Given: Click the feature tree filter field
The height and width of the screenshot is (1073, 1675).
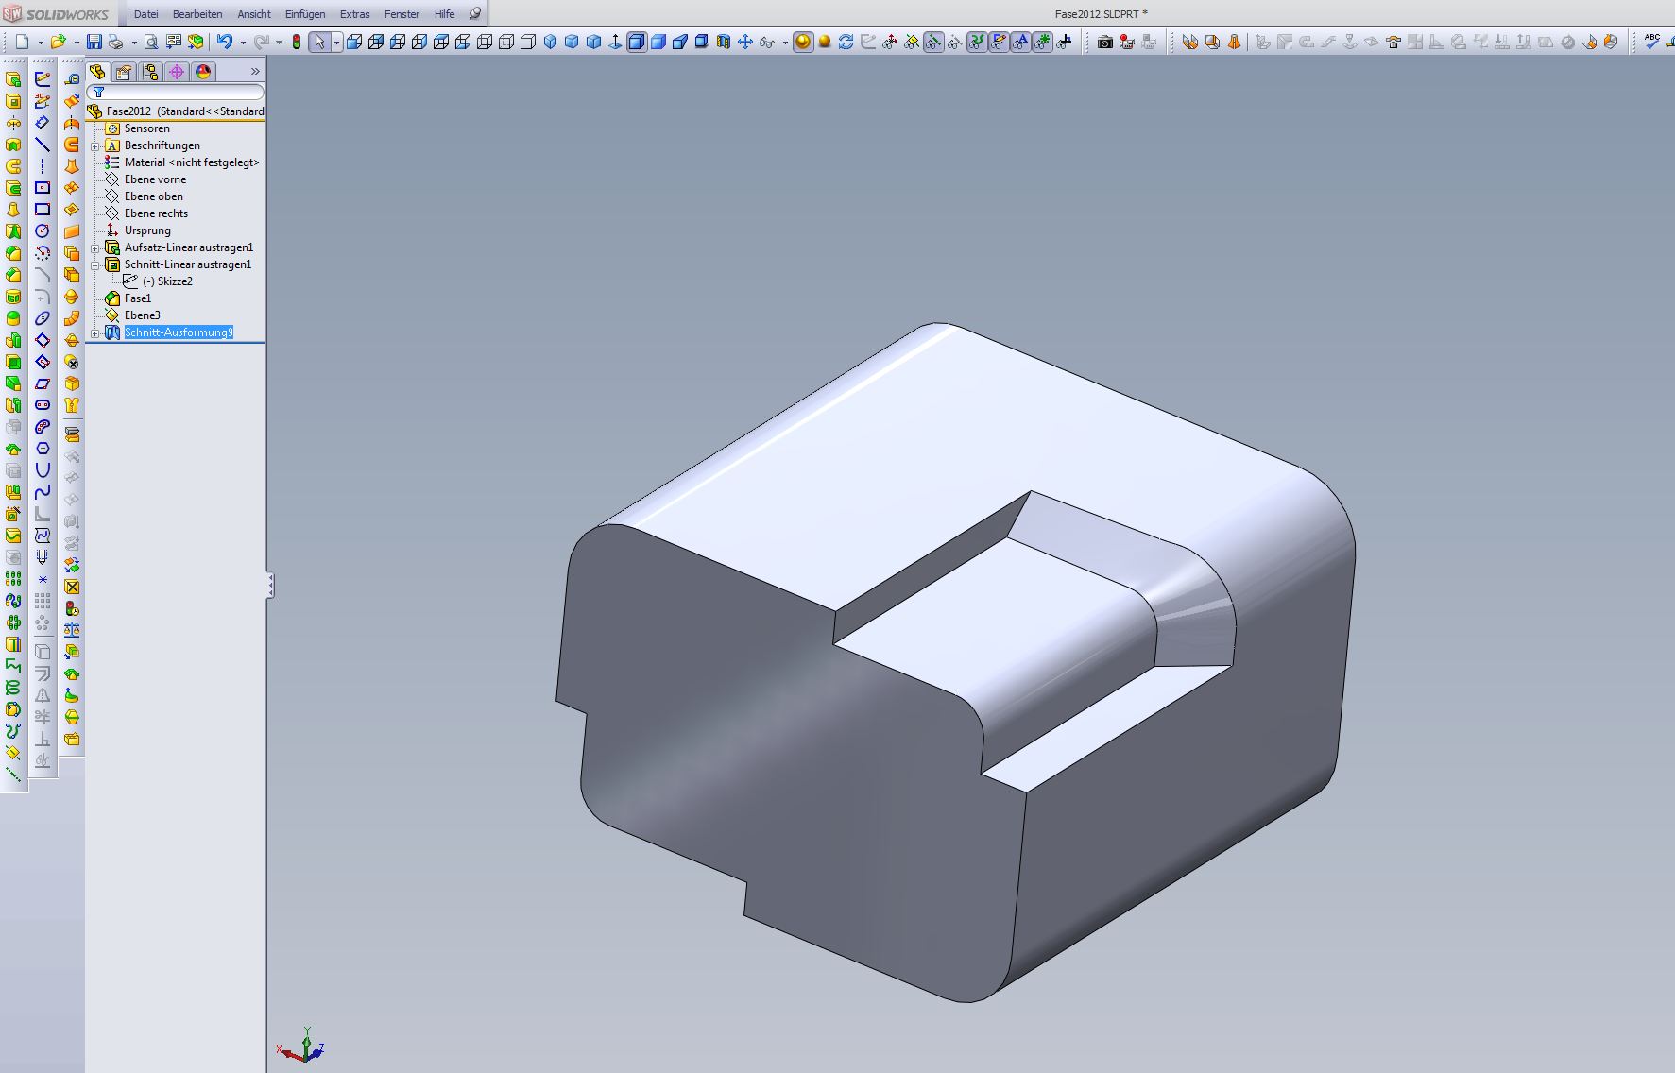Looking at the screenshot, I should (x=176, y=92).
